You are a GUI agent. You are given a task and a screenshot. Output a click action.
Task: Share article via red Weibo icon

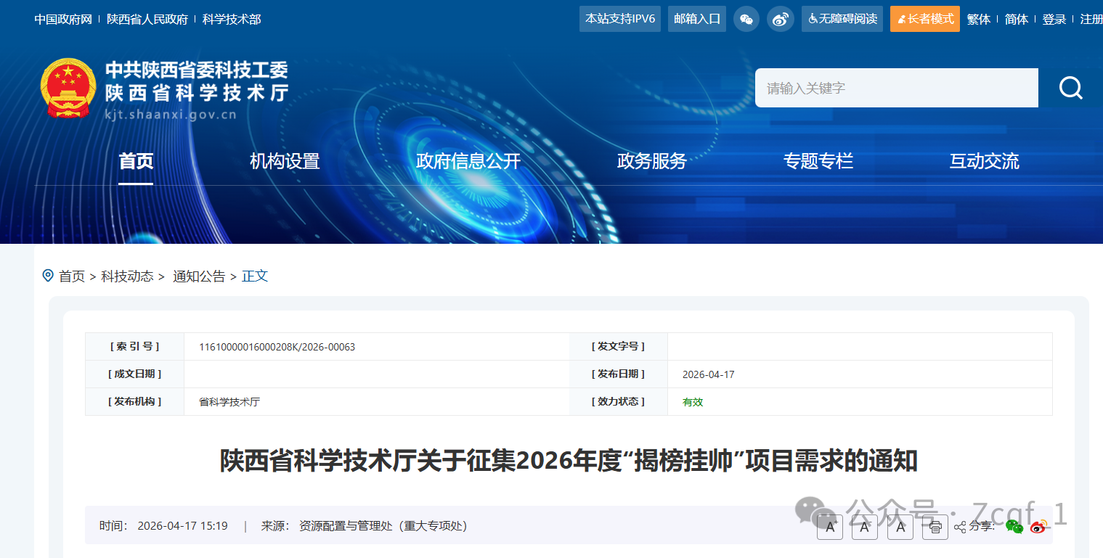(1039, 527)
